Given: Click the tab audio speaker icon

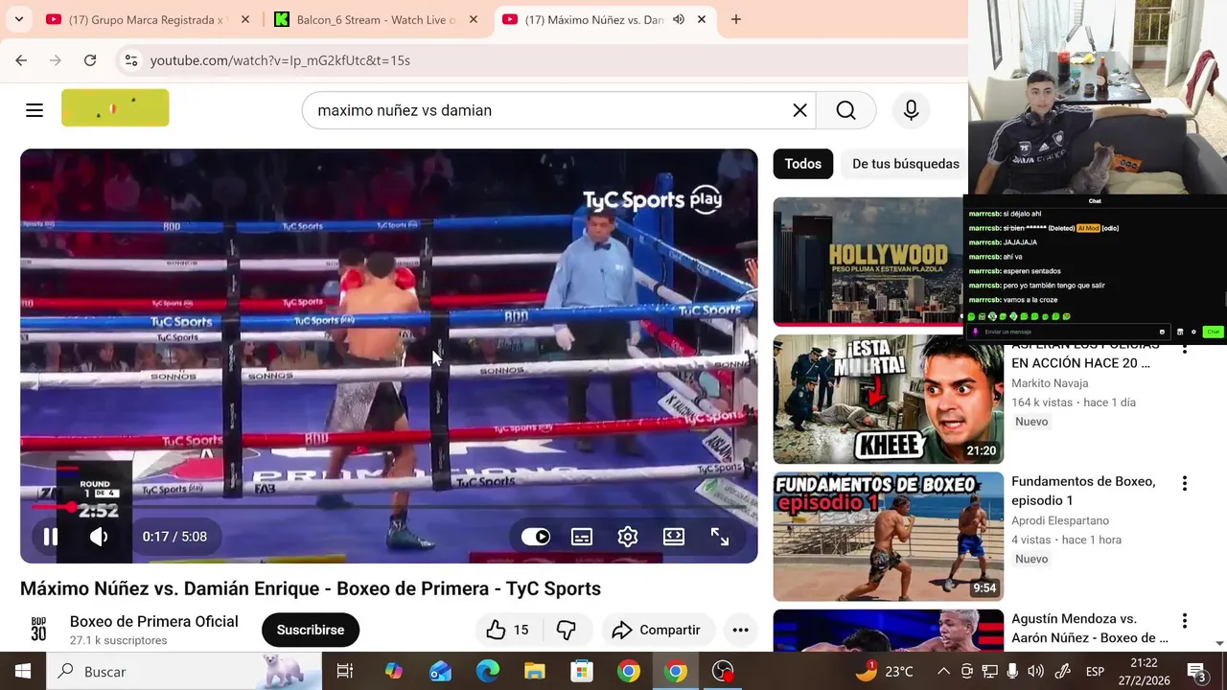Looking at the screenshot, I should point(679,19).
